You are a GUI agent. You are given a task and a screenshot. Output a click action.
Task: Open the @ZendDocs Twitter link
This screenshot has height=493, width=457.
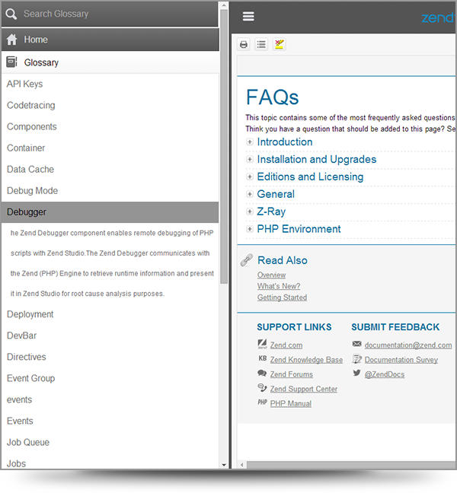(385, 374)
